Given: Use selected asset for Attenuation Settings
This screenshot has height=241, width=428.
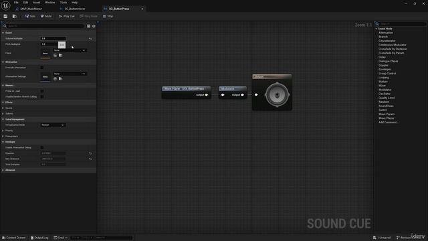Looking at the screenshot, I should click(x=55, y=79).
